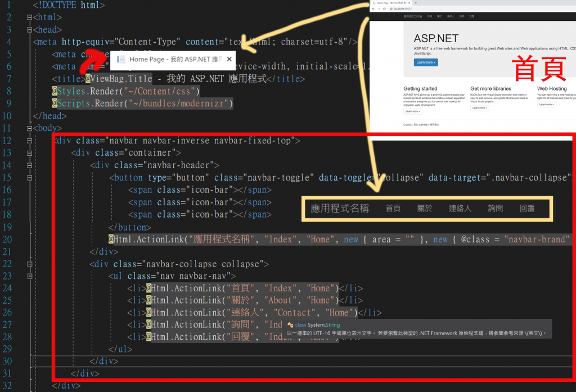Click line number 32 in the gutter

7,386
